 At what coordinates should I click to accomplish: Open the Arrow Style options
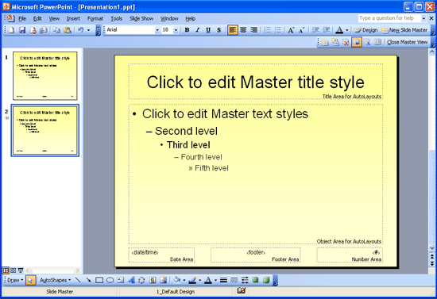245,280
